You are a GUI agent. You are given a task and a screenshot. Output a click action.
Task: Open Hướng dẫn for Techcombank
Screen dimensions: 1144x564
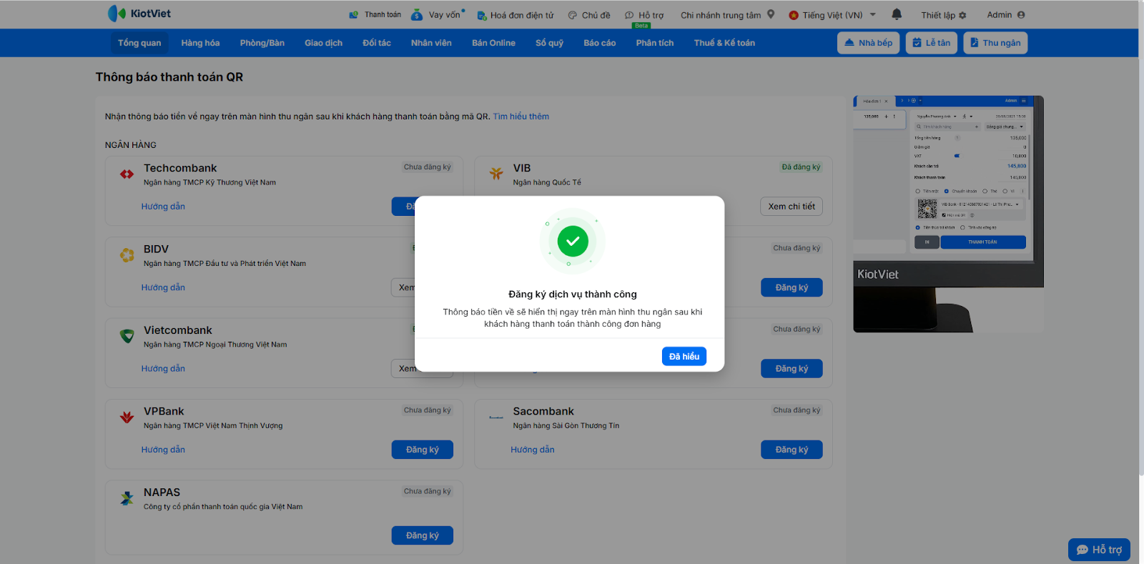[163, 207]
